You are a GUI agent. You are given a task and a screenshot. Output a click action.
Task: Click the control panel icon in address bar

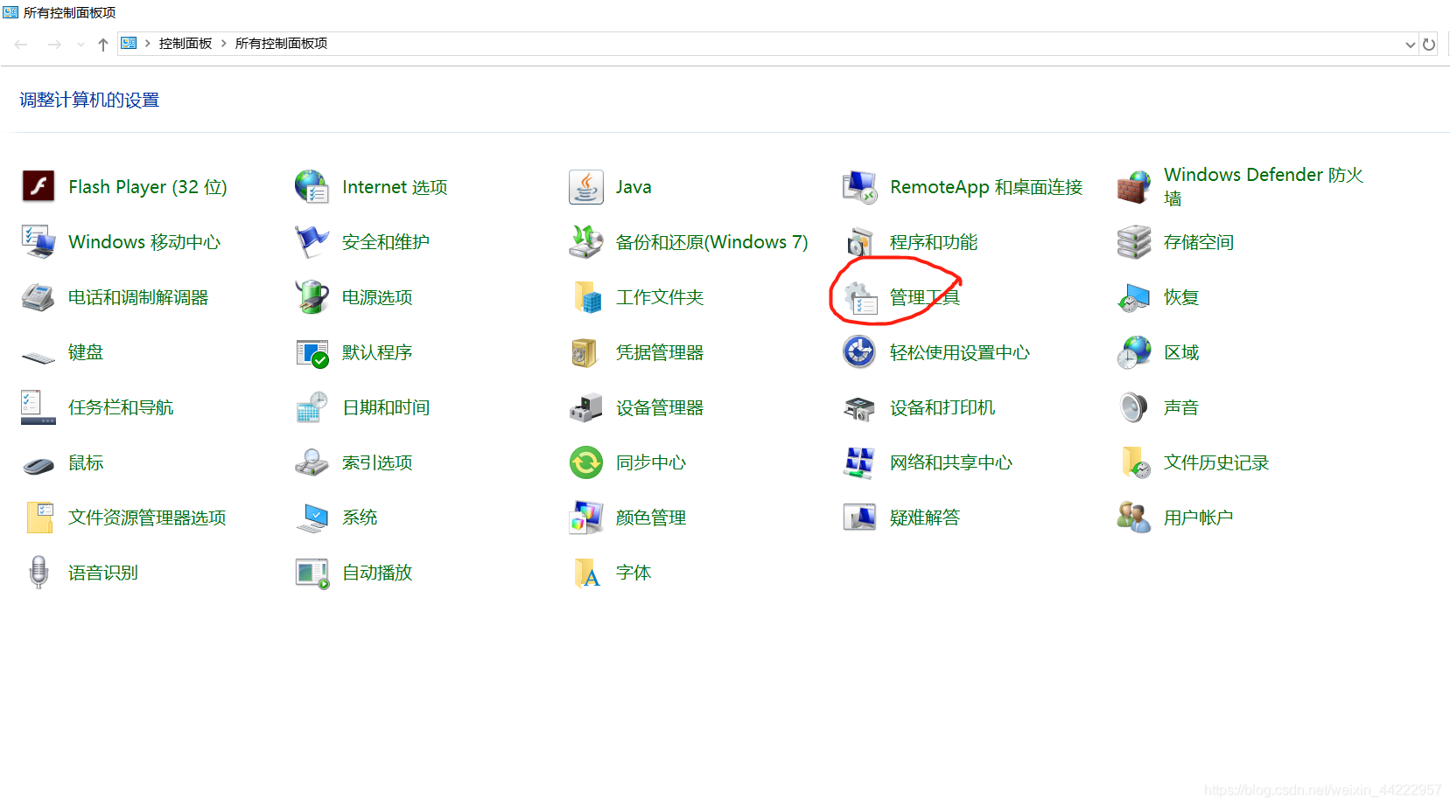coord(129,43)
